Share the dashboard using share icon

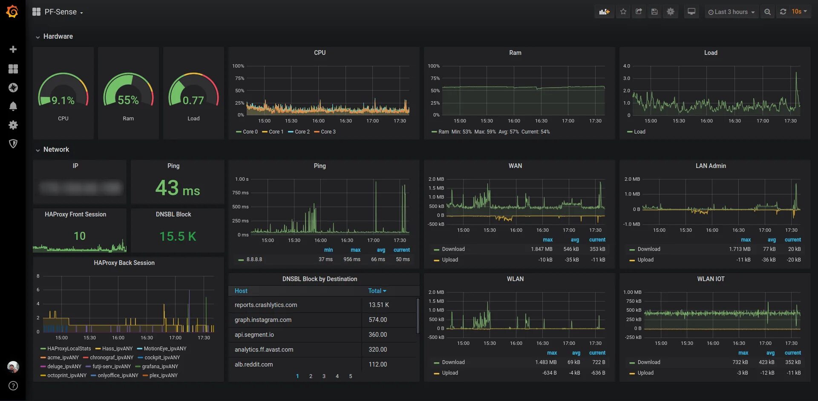click(x=639, y=12)
